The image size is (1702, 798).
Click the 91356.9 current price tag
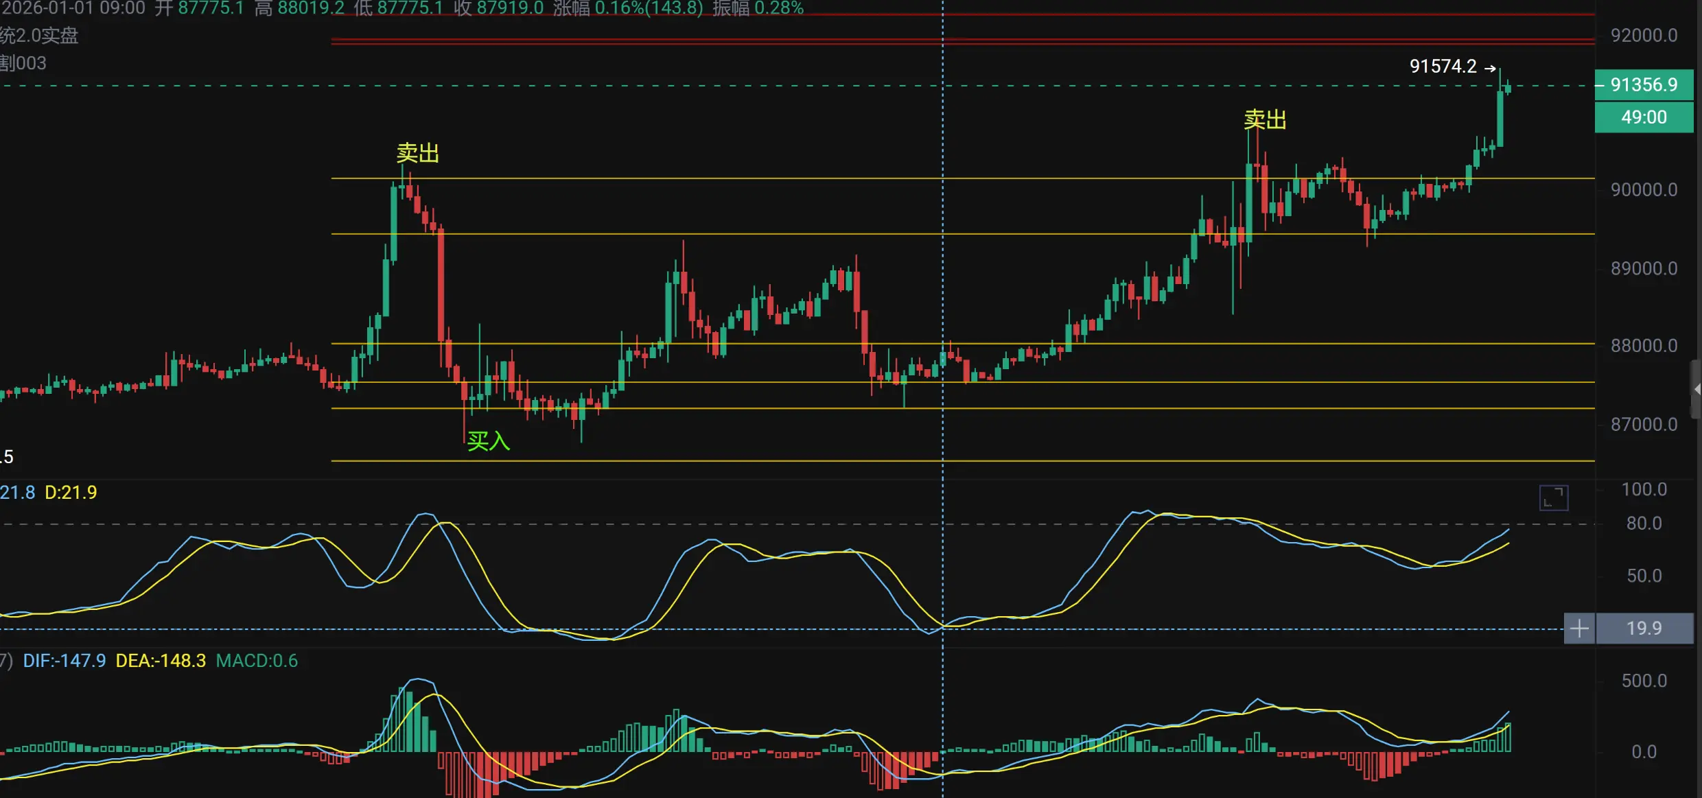(x=1644, y=84)
